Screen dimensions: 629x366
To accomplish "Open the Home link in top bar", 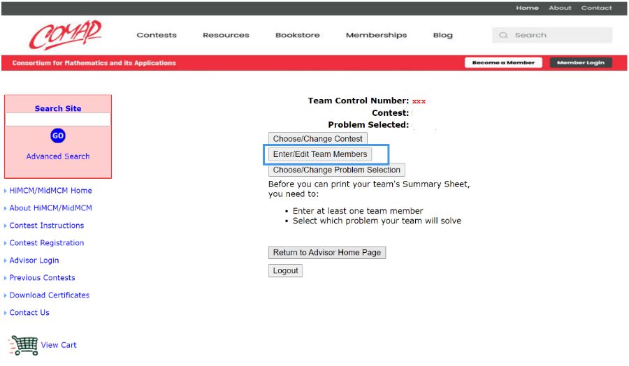I will (x=527, y=8).
